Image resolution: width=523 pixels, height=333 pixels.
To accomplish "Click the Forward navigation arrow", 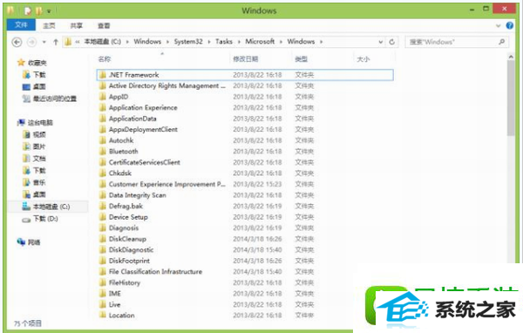I will [x=31, y=42].
